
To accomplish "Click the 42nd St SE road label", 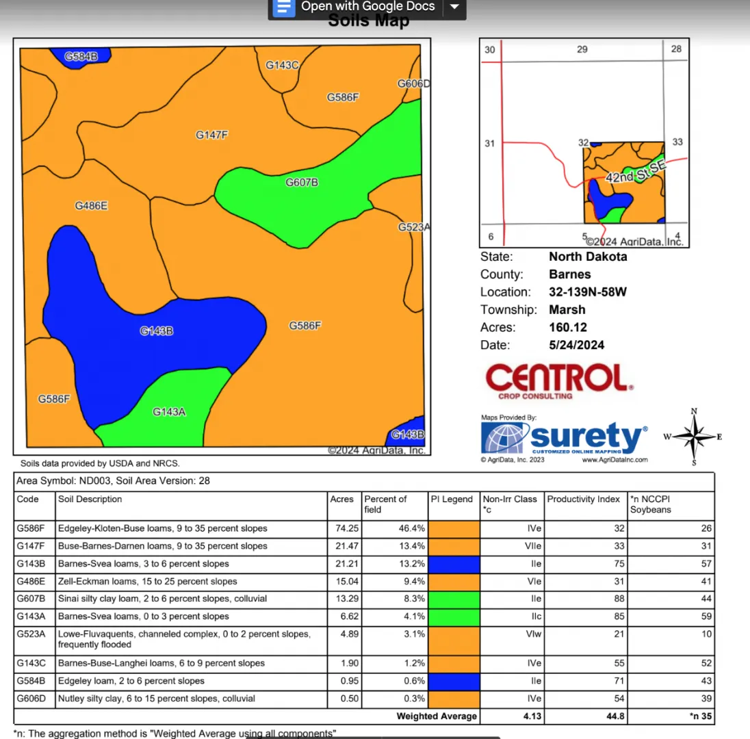I will coord(636,172).
